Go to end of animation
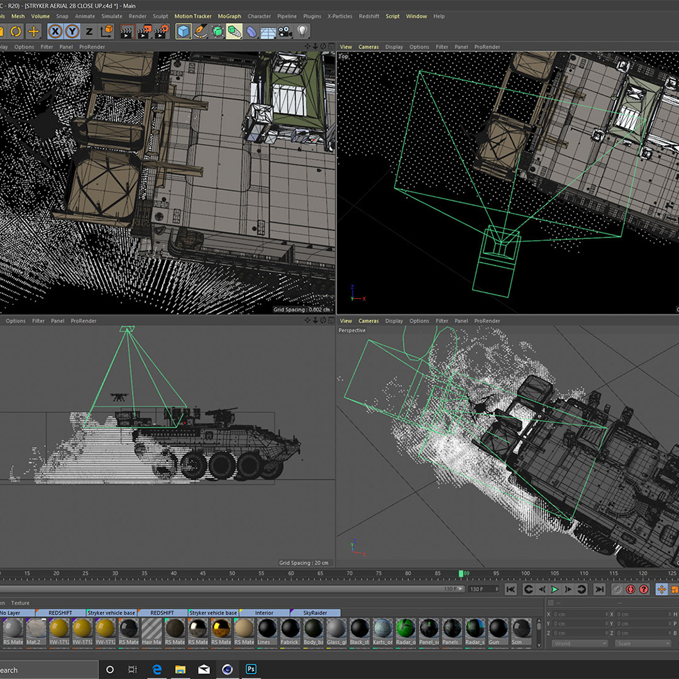The width and height of the screenshot is (679, 679). tap(599, 589)
